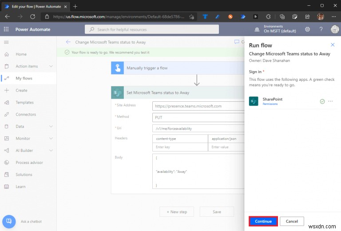Viewport: 341px width, 231px height.
Task: Click the Power Automate extension icon in toolbar
Action: click(243, 16)
